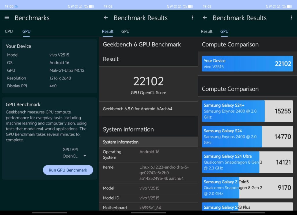Tap the icon beside the 19:00 clock
Image resolution: width=297 pixels, height=215 pixels.
16,6
